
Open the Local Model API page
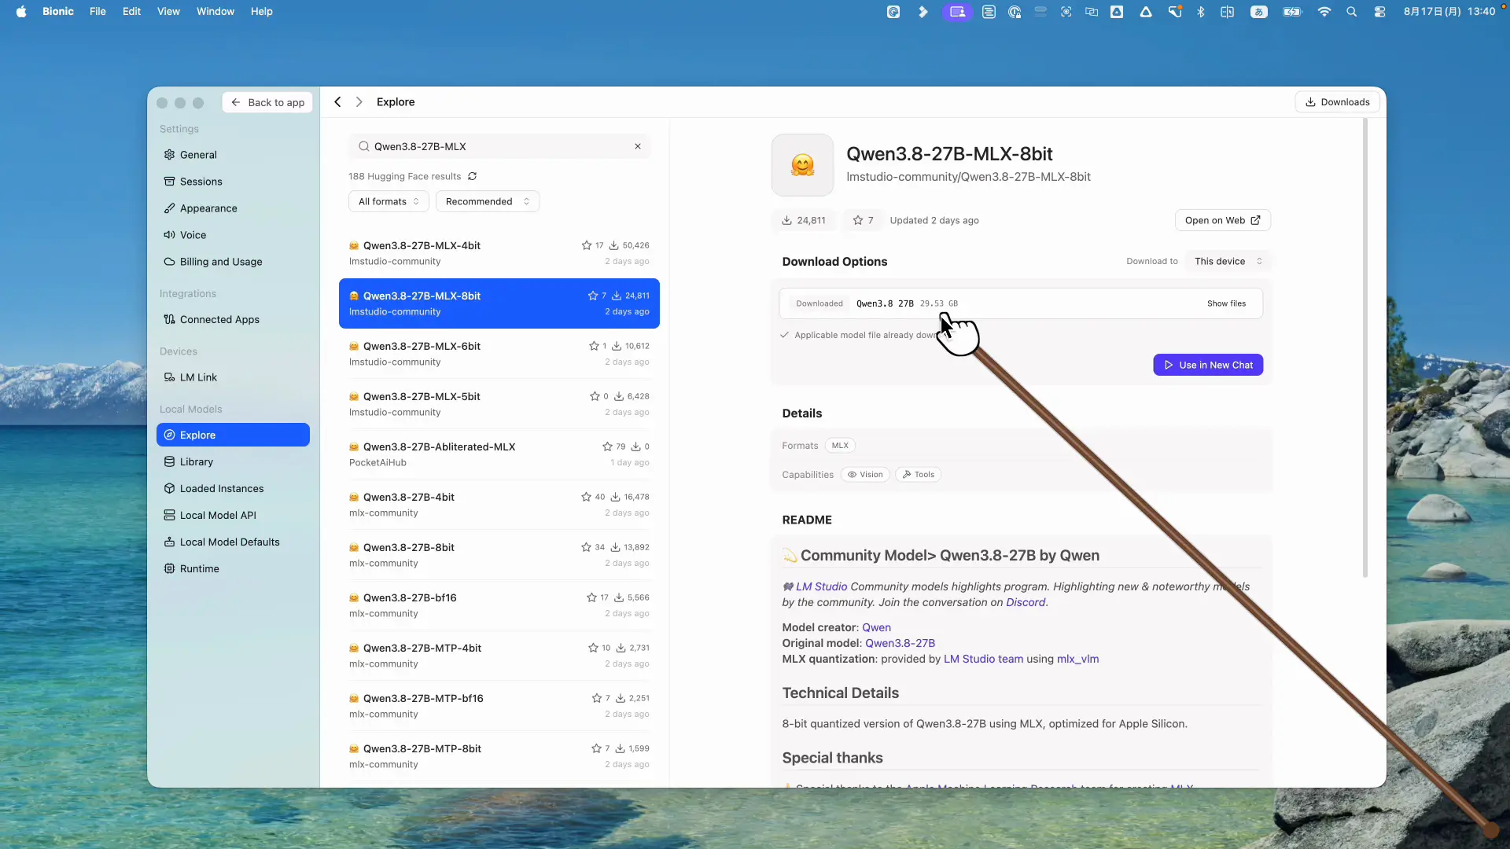233,515
